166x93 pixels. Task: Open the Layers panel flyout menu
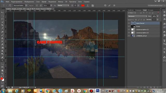(160, 10)
